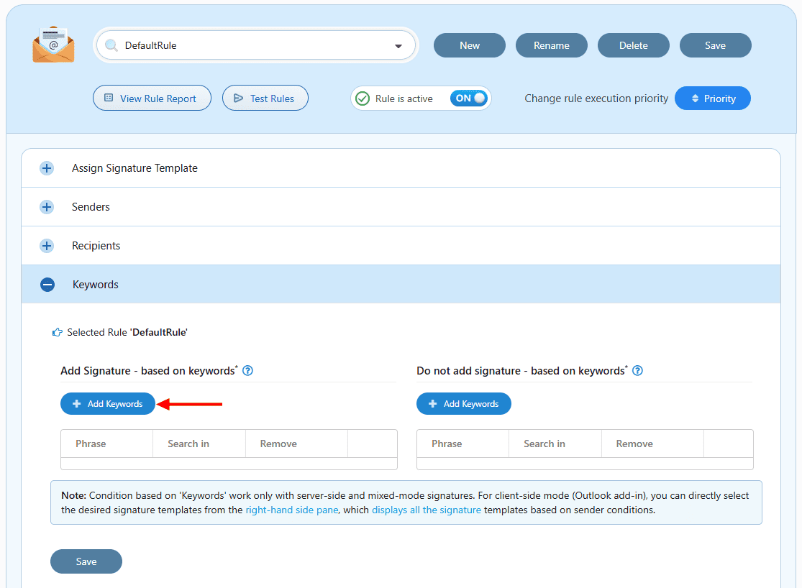This screenshot has width=802, height=588.
Task: Click the Phrase column header in left table
Action: pos(91,444)
